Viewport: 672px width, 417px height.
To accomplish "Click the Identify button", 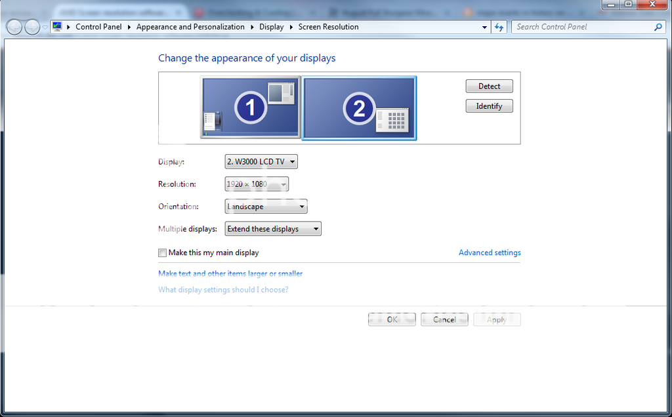I will coord(489,106).
